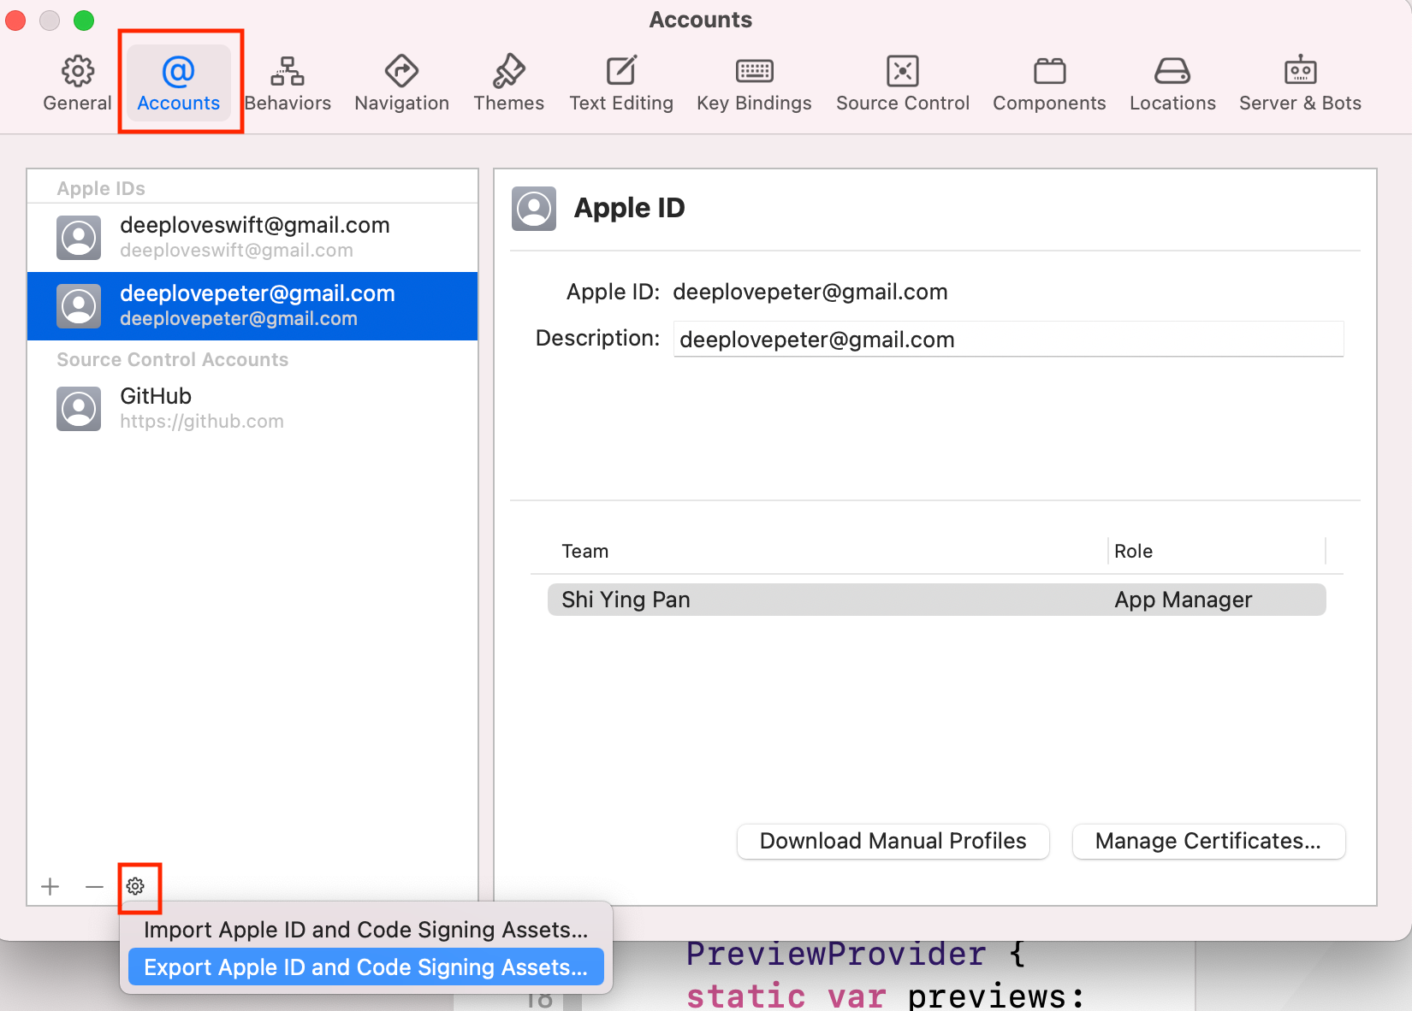1412x1011 pixels.
Task: Click the avatar icon beside GitHub
Action: pyautogui.click(x=79, y=409)
